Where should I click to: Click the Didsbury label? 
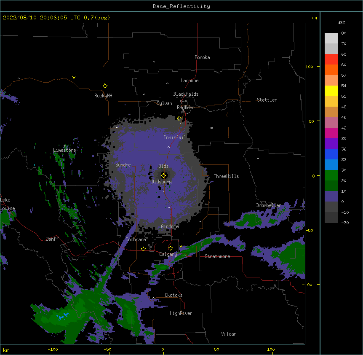point(162,182)
